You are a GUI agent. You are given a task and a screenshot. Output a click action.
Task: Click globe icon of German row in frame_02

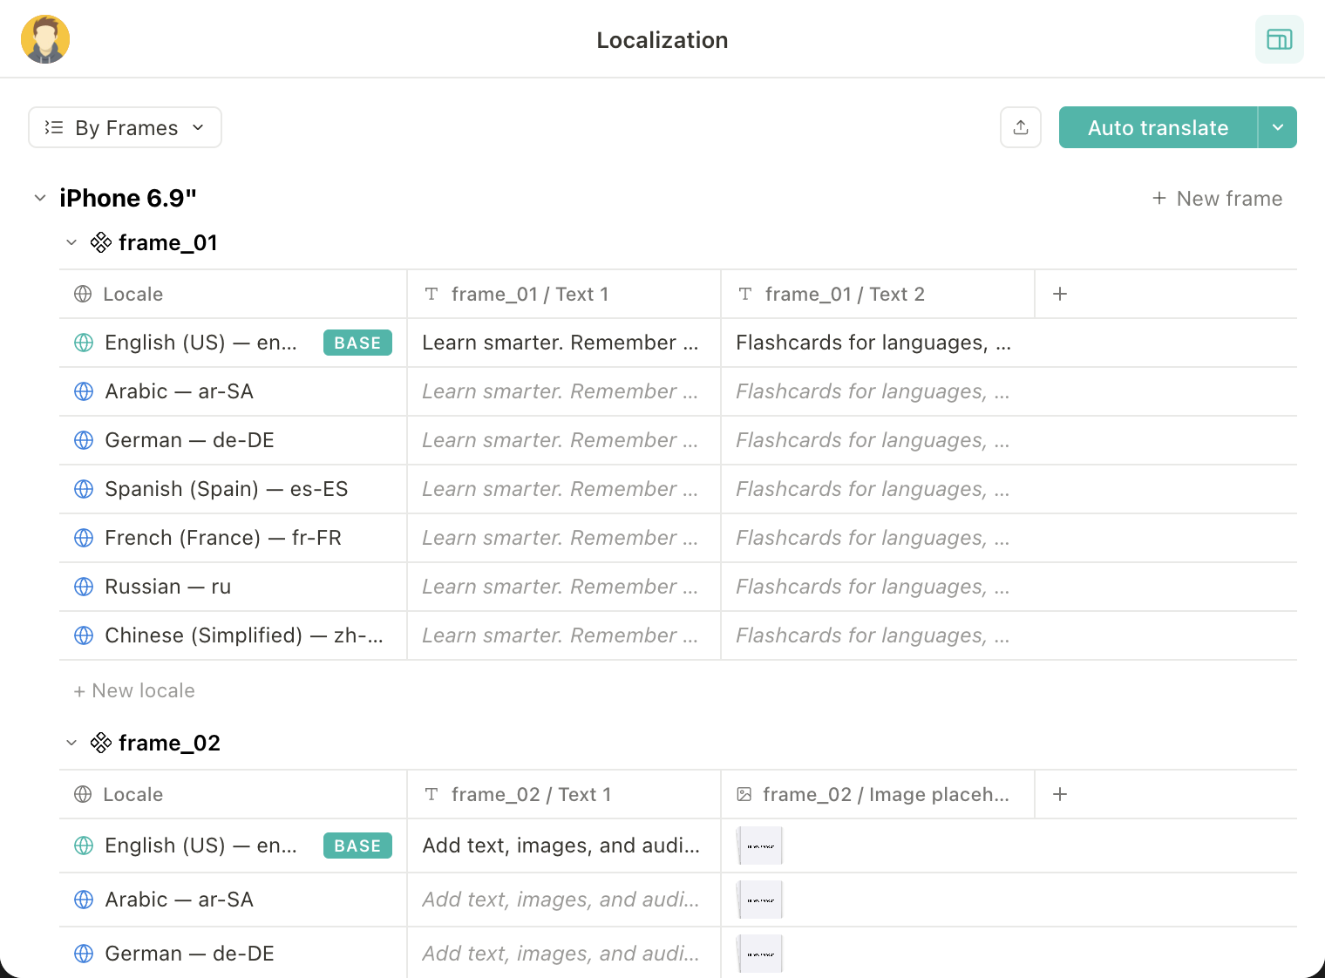[84, 954]
